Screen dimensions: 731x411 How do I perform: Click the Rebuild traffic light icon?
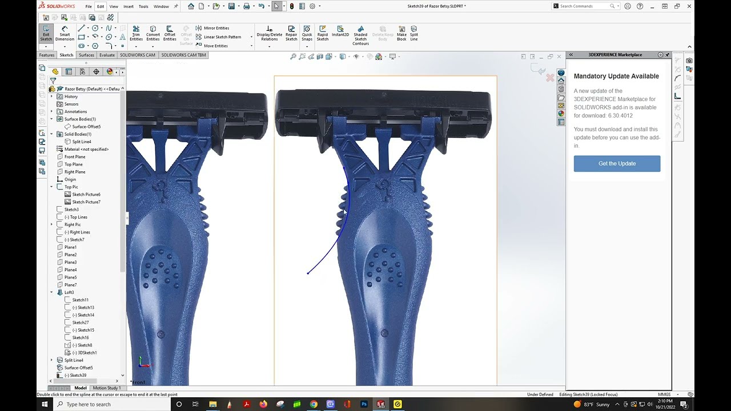pyautogui.click(x=292, y=6)
